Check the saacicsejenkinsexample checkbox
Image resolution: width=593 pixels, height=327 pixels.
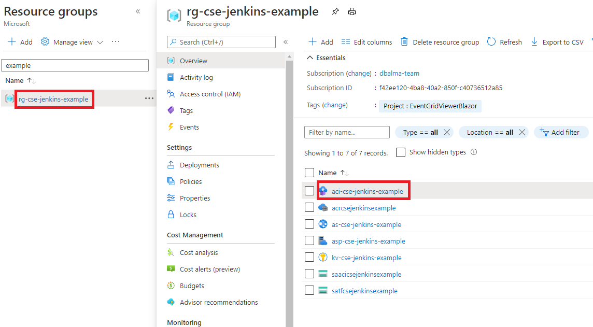(309, 274)
